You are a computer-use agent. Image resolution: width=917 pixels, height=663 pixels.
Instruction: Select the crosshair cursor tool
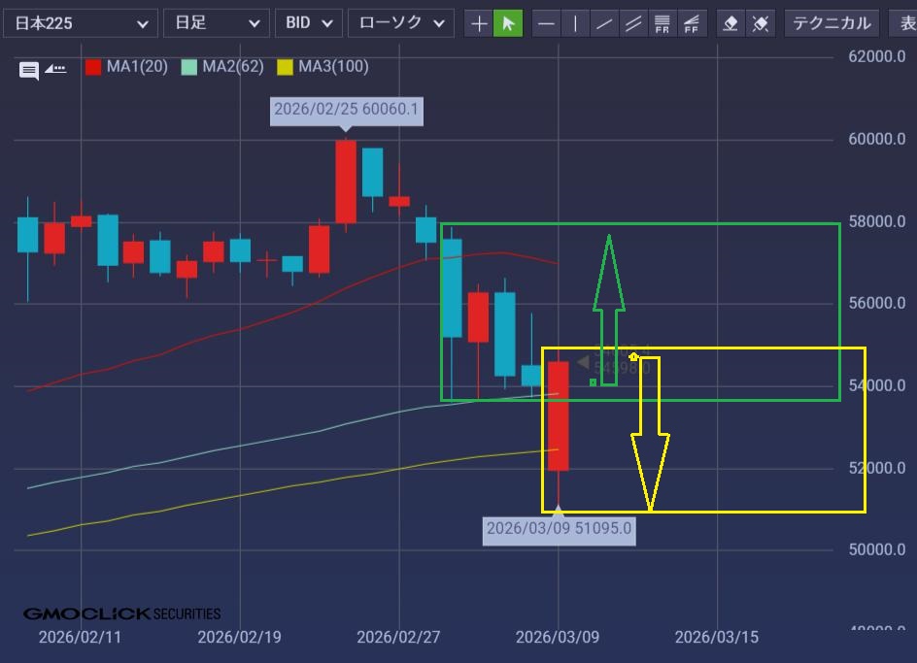click(x=479, y=23)
